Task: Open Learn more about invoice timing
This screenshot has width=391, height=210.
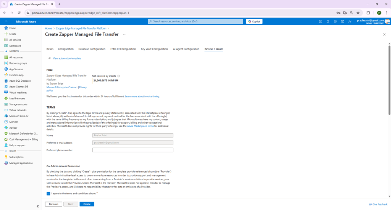Action: point(142,97)
